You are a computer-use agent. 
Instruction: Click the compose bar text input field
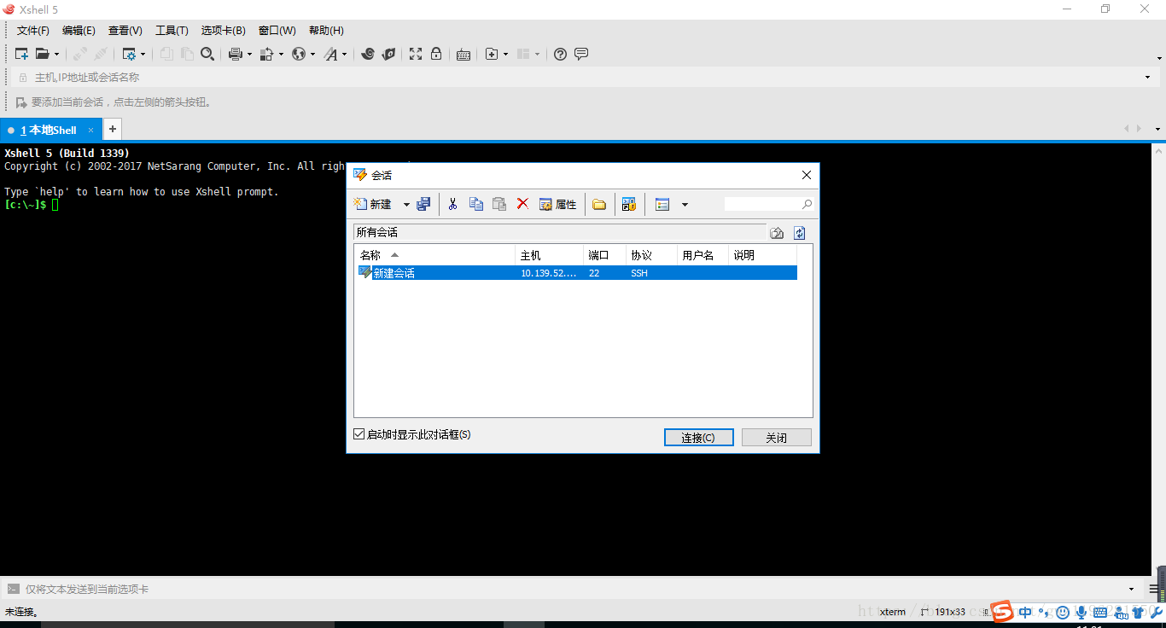pyautogui.click(x=572, y=589)
